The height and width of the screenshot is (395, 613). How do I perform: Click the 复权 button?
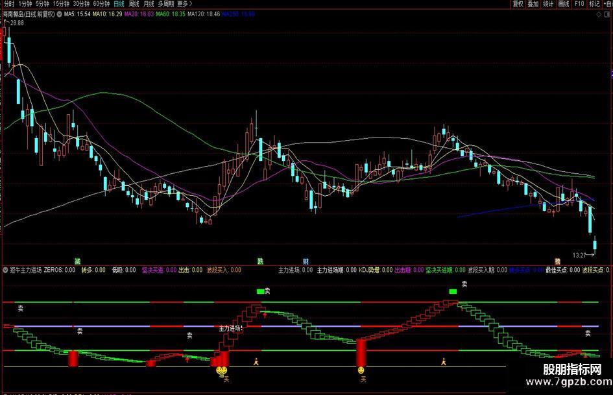pos(518,4)
